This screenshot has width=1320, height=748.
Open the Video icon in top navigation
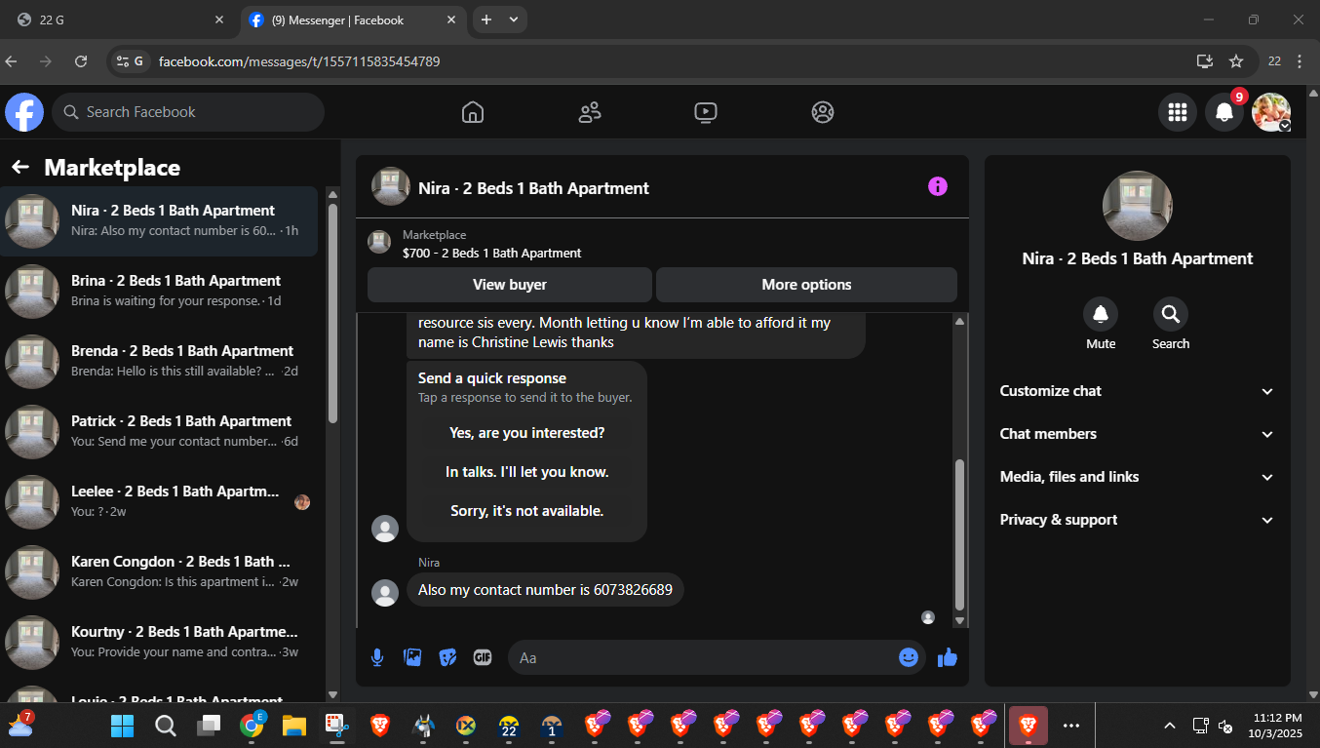coord(706,112)
